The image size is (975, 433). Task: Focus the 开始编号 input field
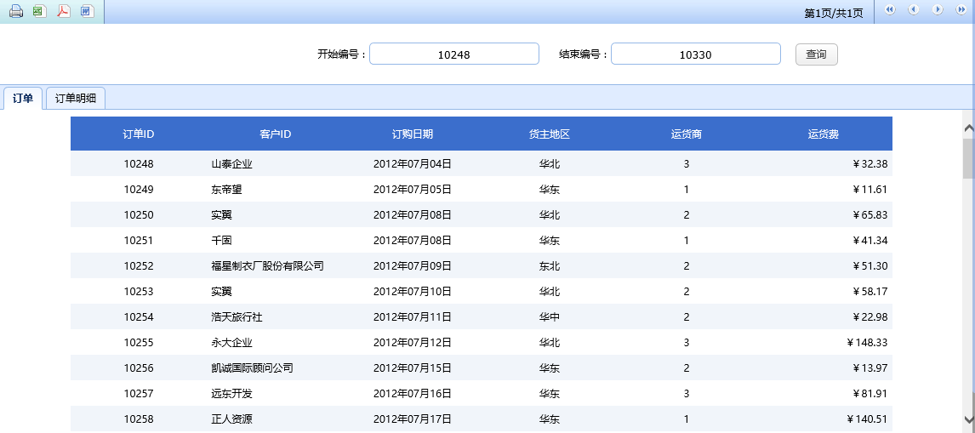[x=454, y=54]
